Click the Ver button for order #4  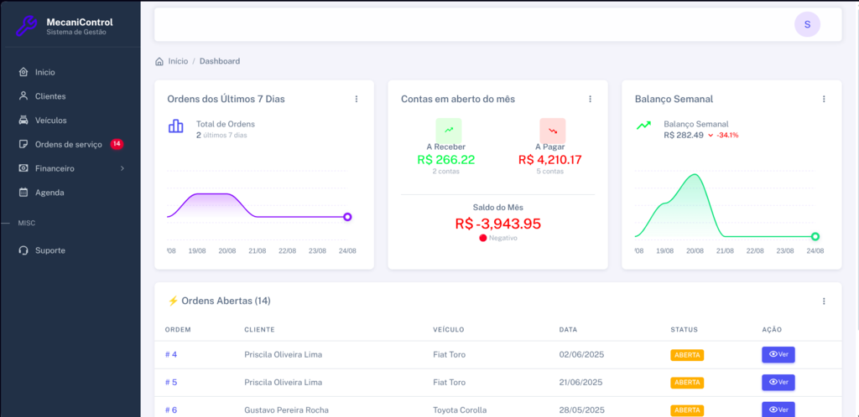(778, 354)
